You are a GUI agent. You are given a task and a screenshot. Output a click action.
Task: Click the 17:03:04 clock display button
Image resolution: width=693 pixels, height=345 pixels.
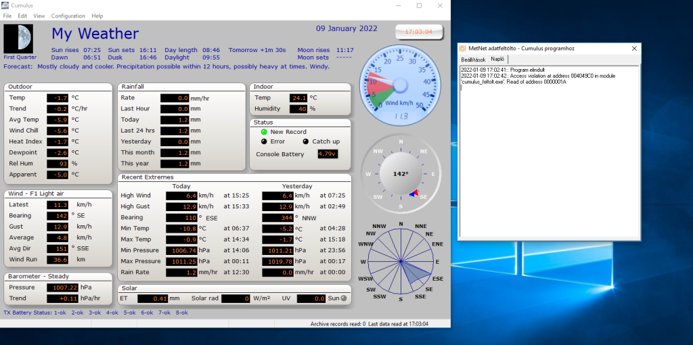click(x=419, y=32)
